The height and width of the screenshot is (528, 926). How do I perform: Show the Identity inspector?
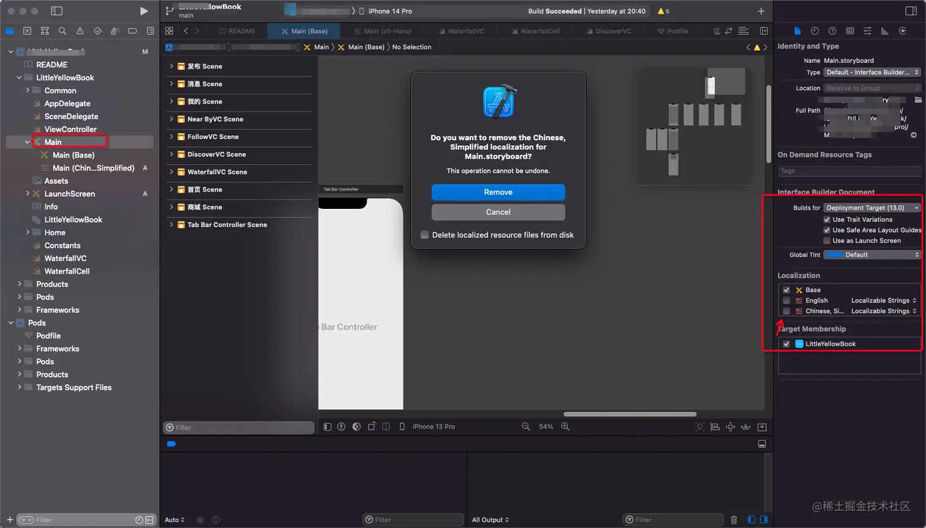pyautogui.click(x=850, y=31)
